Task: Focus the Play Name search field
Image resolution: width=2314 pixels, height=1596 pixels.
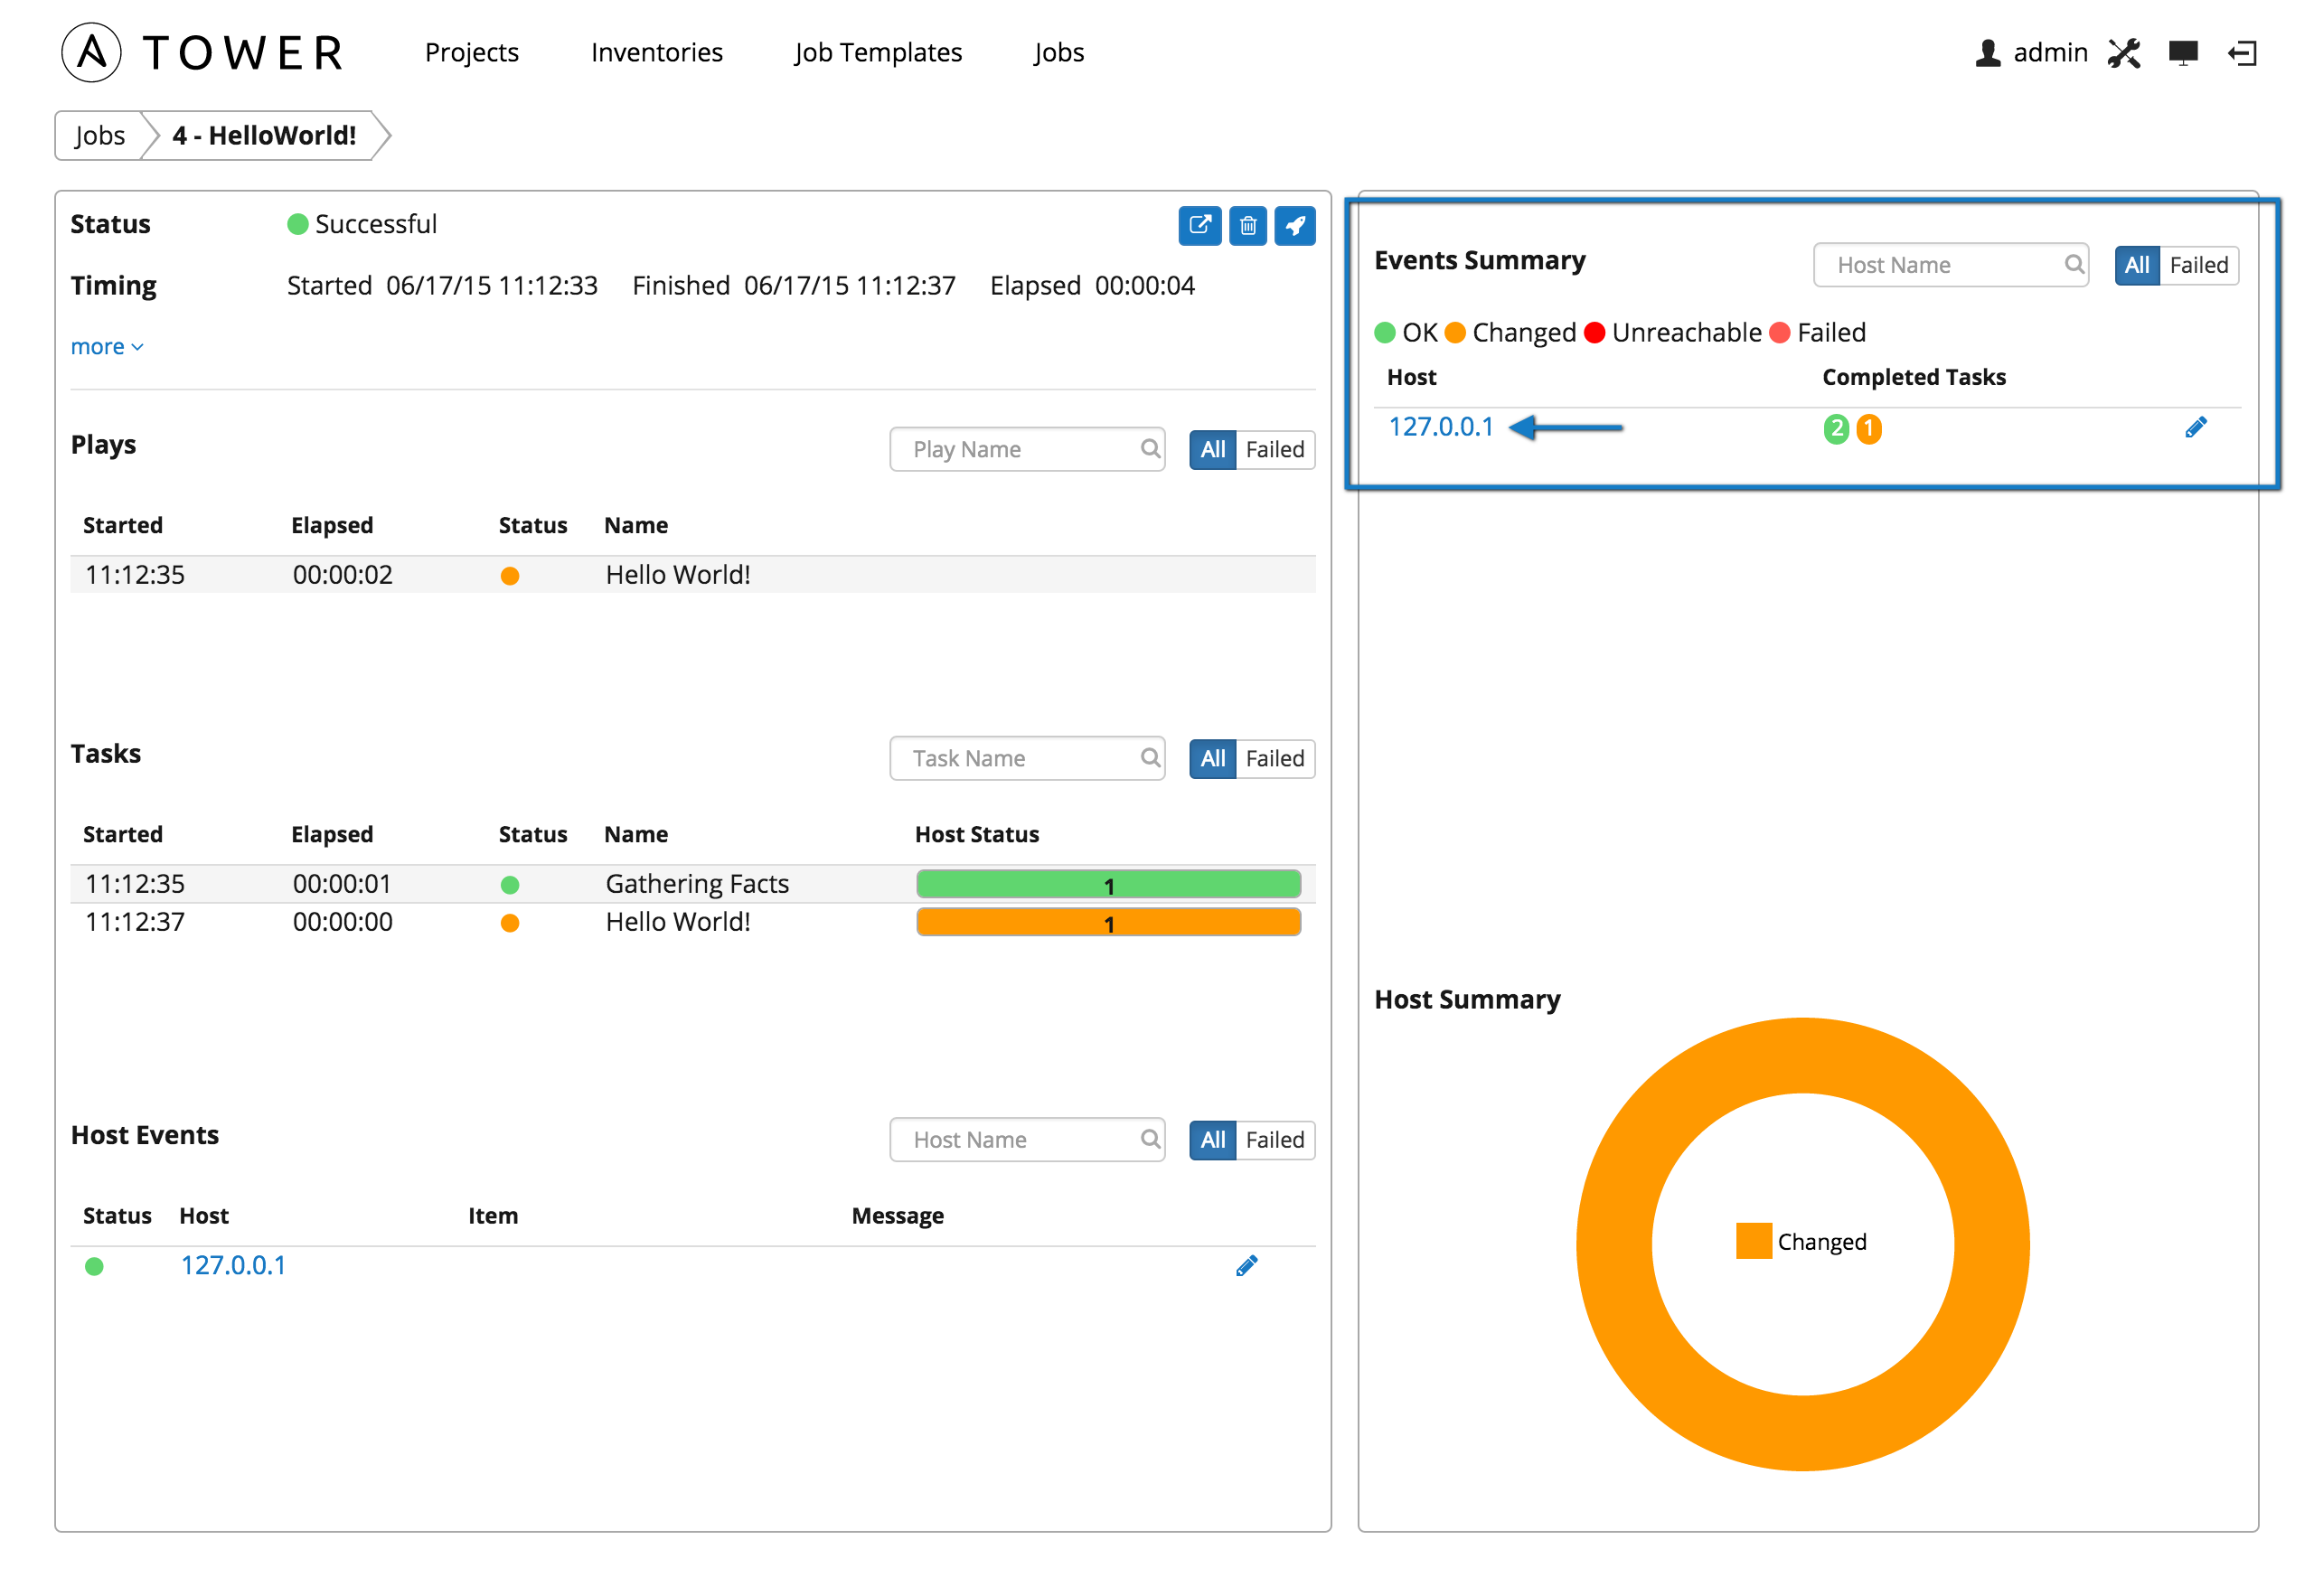Action: (1026, 449)
